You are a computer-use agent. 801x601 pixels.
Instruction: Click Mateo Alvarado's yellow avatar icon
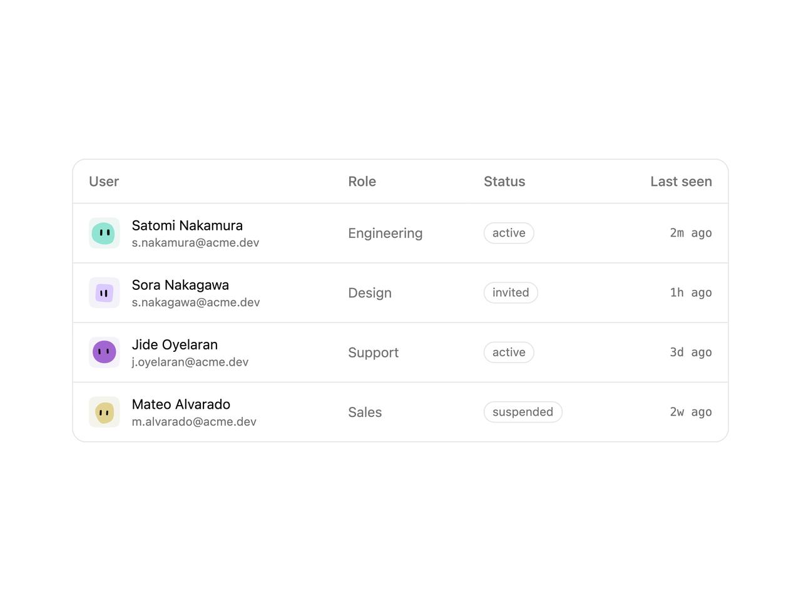pos(105,413)
